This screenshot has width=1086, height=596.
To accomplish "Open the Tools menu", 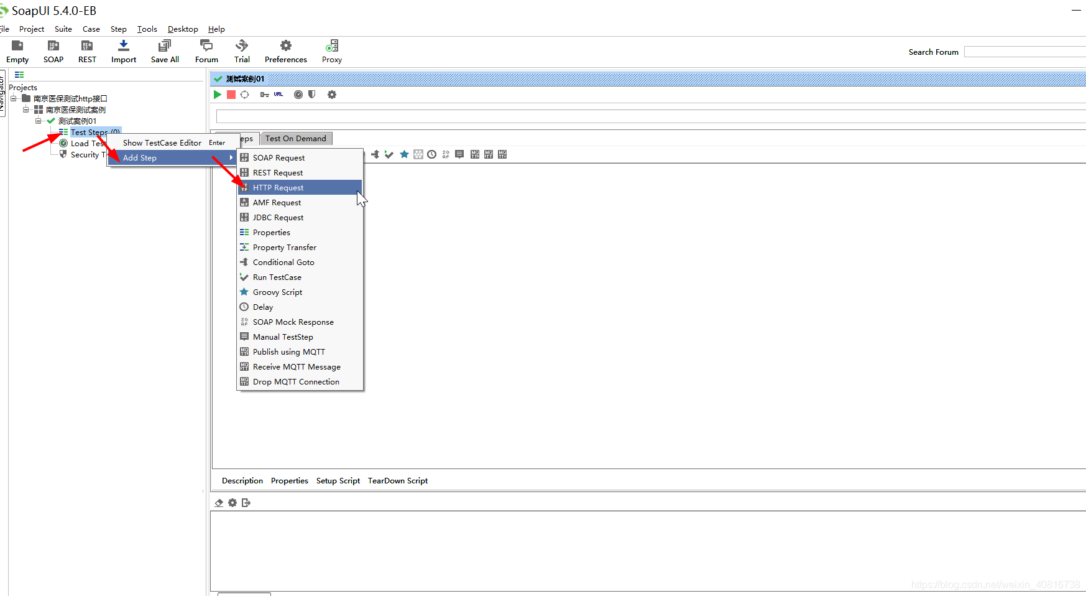I will click(x=147, y=29).
